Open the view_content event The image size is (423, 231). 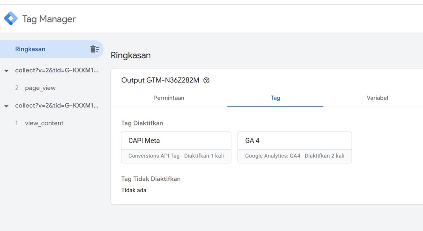44,123
